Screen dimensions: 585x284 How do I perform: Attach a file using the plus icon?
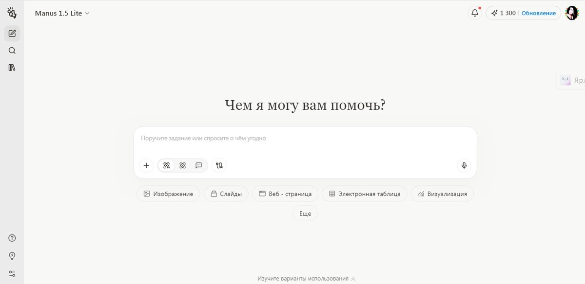(146, 165)
